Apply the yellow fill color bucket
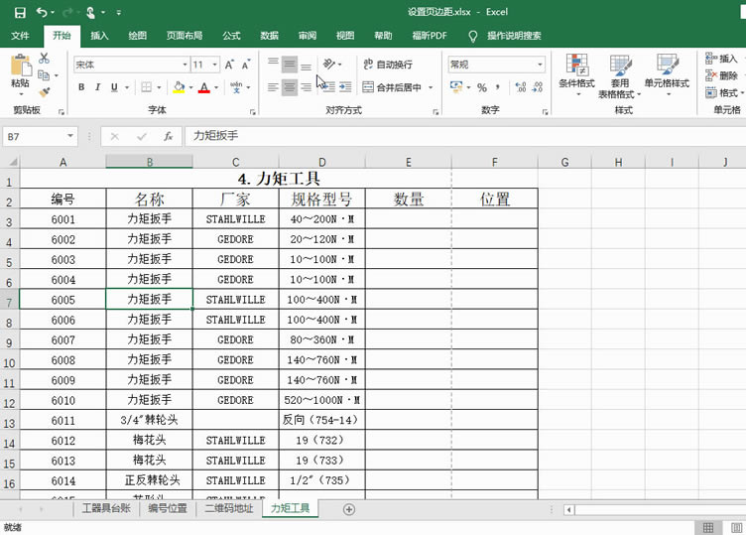 179,87
